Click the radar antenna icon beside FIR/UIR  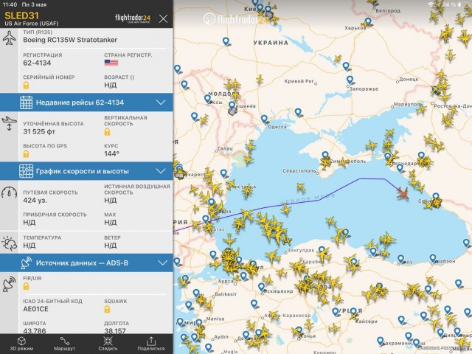(9, 284)
